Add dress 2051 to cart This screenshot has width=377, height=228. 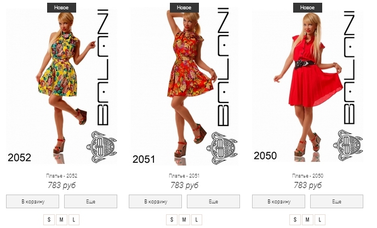155,201
